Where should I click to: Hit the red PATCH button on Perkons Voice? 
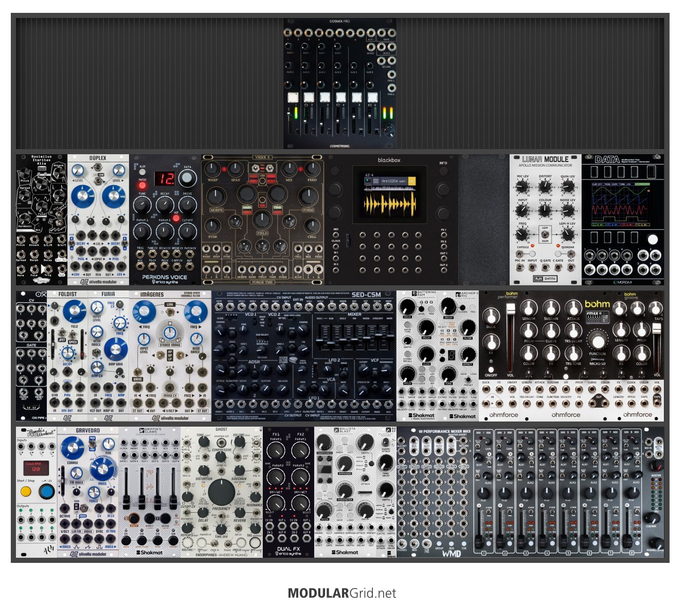pos(142,186)
